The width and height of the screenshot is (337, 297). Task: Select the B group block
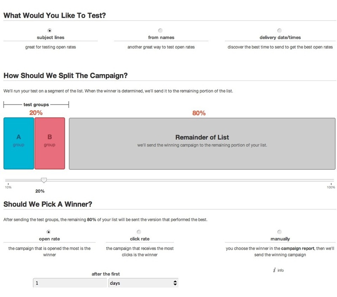point(49,143)
